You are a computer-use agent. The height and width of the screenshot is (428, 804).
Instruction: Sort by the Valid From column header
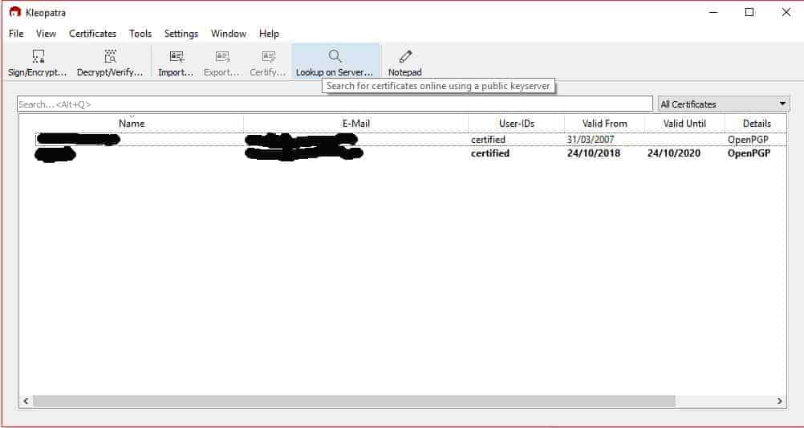click(604, 123)
